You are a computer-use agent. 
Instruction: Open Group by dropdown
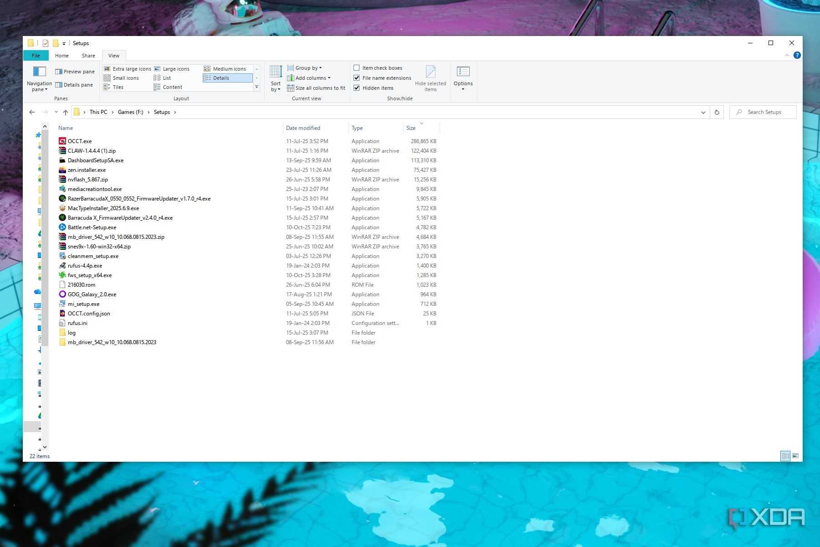[304, 68]
